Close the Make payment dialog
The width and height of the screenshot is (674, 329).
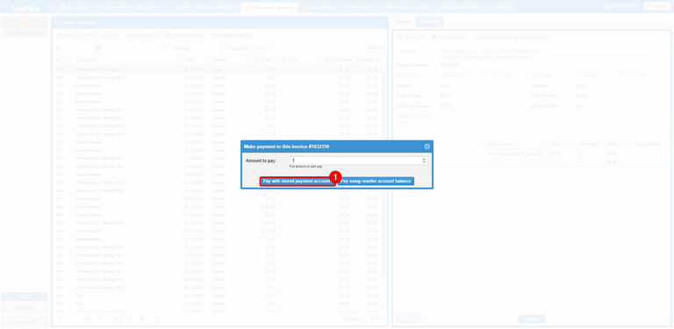(427, 147)
